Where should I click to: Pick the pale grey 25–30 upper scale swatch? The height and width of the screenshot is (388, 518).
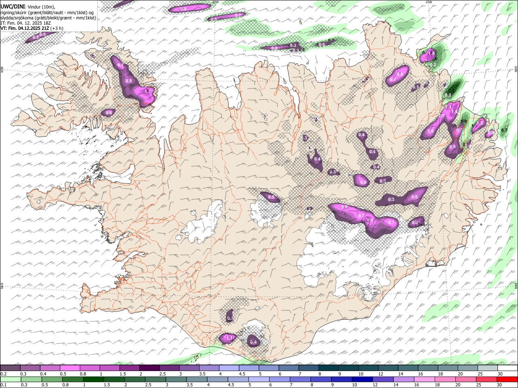pos(488,368)
